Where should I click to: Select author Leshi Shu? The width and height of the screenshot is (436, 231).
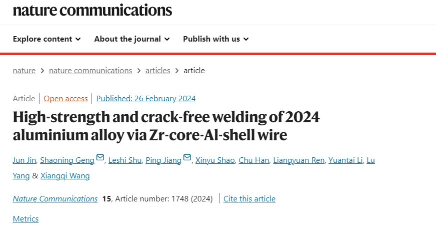(125, 160)
